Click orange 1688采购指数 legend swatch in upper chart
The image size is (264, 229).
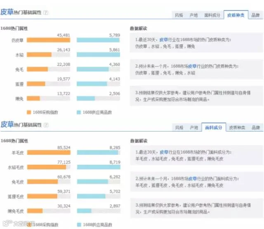tap(29, 112)
